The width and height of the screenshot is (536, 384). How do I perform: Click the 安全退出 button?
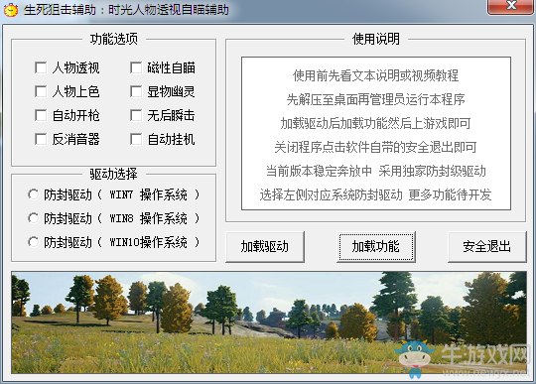coord(487,247)
